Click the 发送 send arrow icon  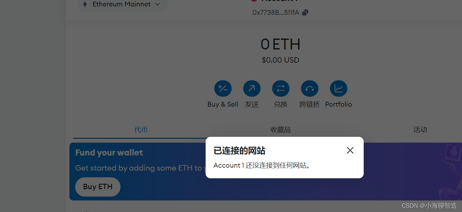[x=252, y=88]
